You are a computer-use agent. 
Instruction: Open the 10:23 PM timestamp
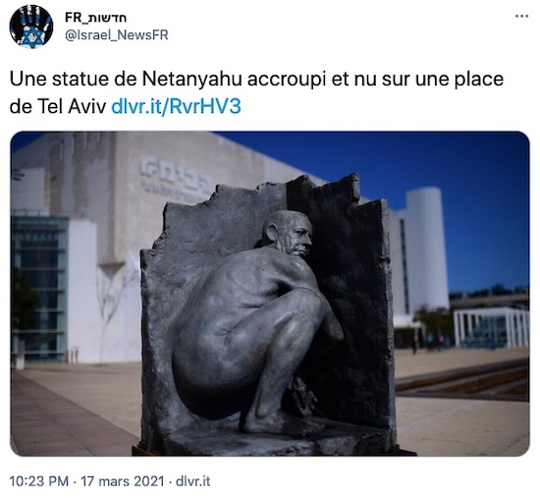[x=39, y=481]
